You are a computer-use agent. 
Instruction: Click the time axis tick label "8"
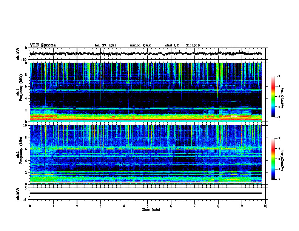218,206
